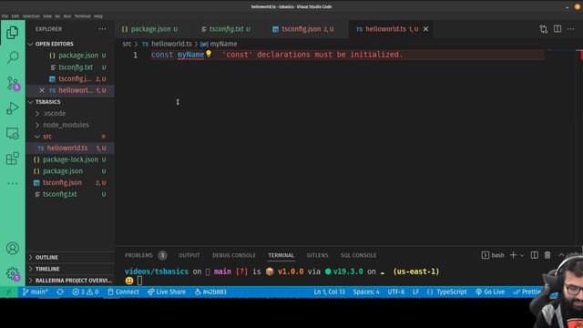Collapse the TSBASICS folder section
Screen dimensions: 583x328
pos(70,102)
